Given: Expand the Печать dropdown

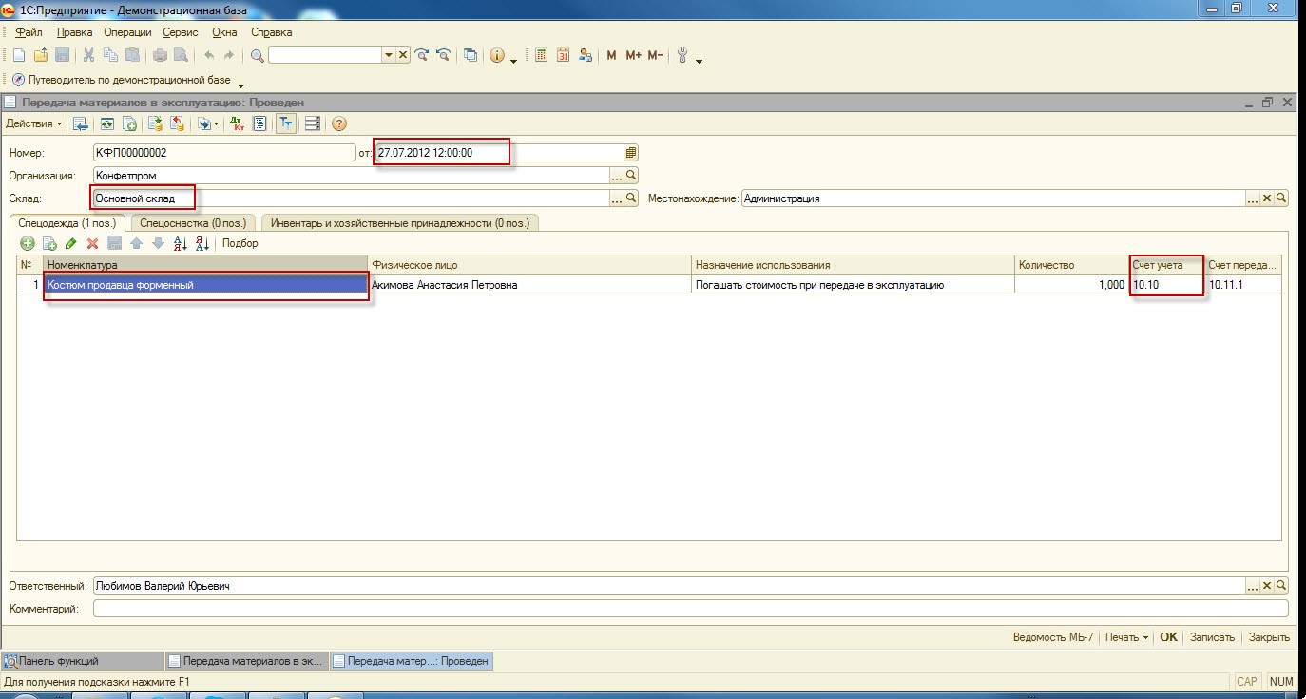Looking at the screenshot, I should coord(1126,637).
